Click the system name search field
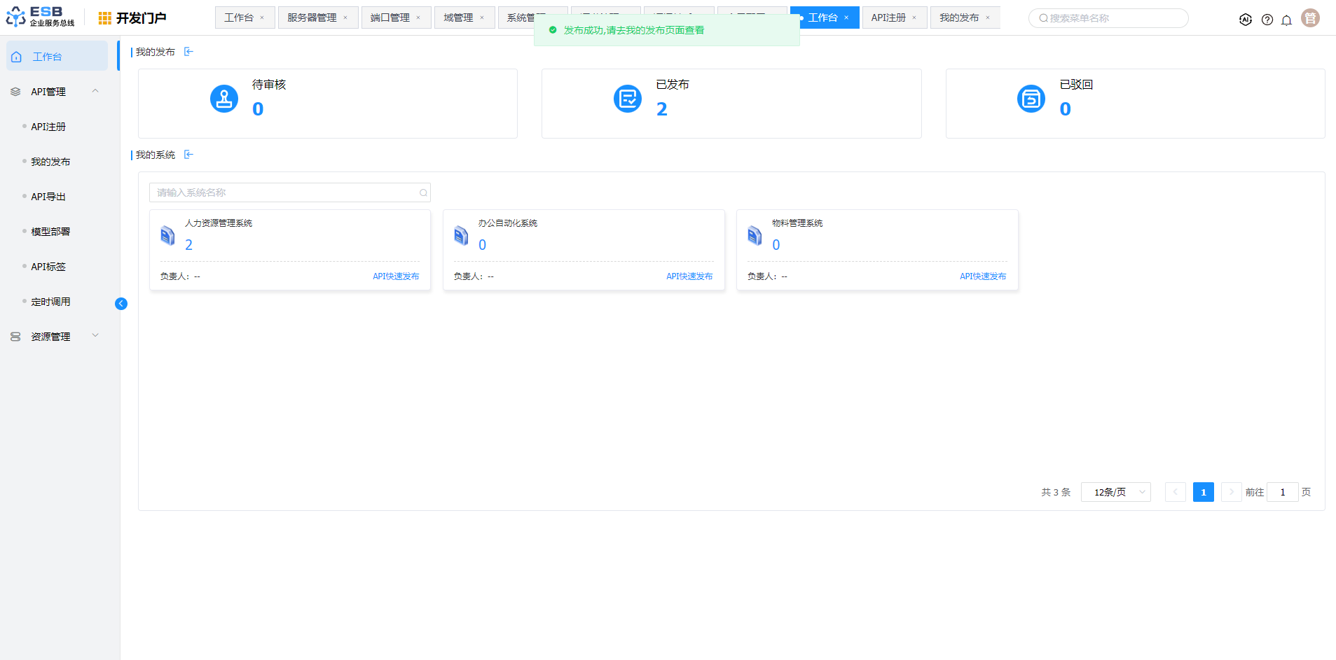1336x660 pixels. click(284, 192)
